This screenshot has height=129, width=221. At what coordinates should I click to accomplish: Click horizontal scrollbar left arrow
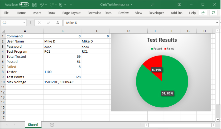[147, 125]
